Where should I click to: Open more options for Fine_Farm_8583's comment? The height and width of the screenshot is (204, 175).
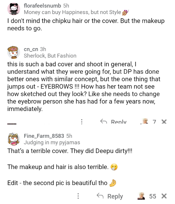(x=78, y=196)
